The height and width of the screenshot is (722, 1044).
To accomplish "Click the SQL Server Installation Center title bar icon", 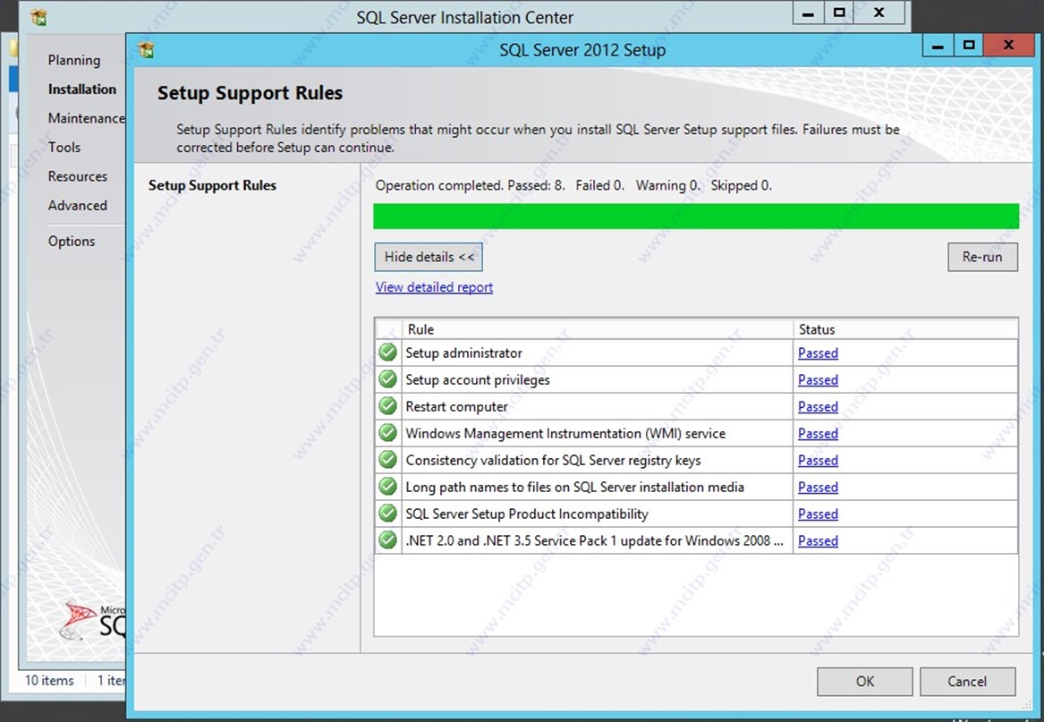I will (x=38, y=17).
